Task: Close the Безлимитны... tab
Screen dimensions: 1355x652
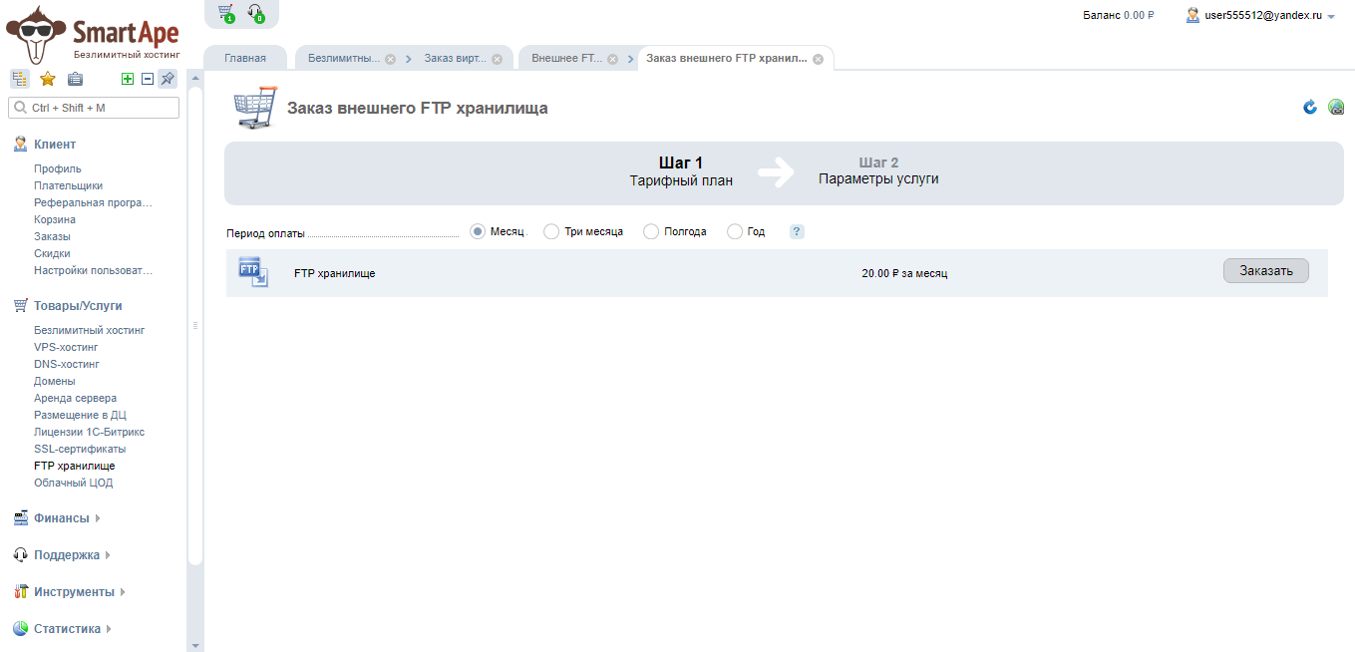Action: tap(390, 59)
